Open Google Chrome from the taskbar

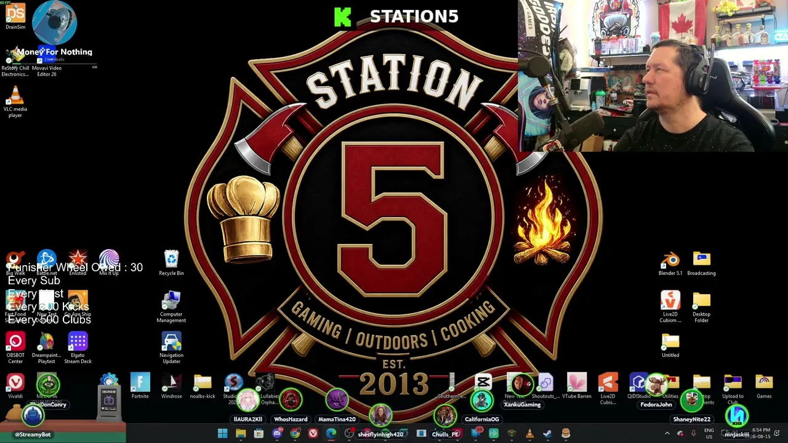coord(295,434)
